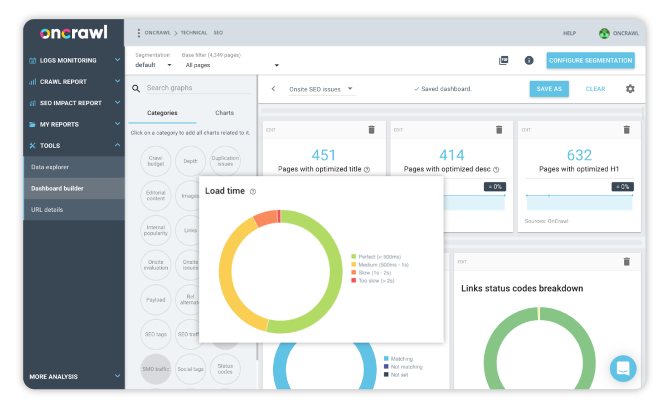Open the Segmentation default dropdown
This screenshot has height=408, width=669.
pyautogui.click(x=154, y=65)
